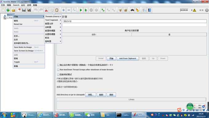Expand the 监听器 submenu
The height and width of the screenshot is (118, 209).
tap(53, 41)
